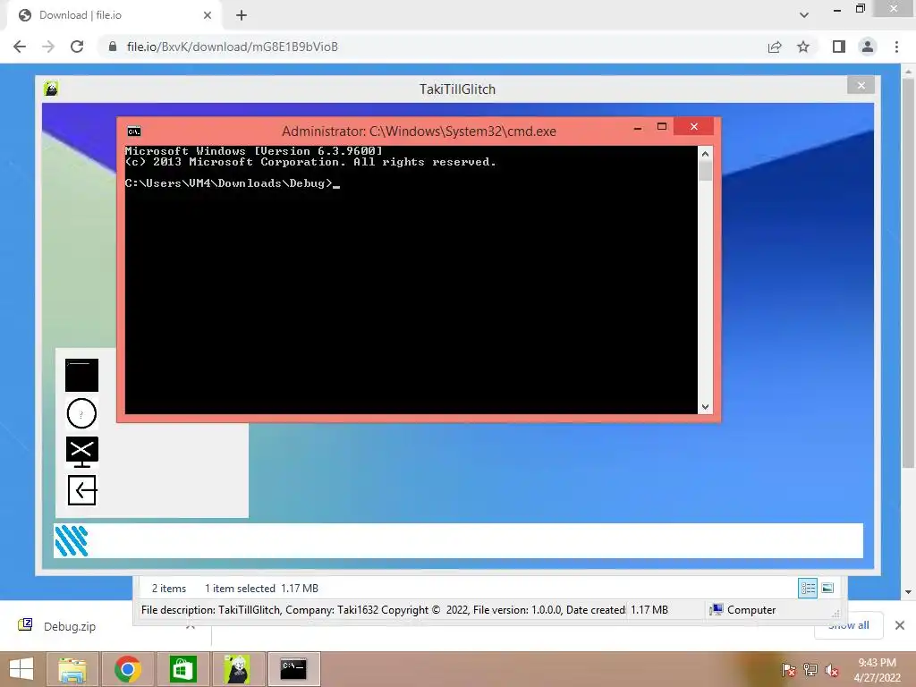The height and width of the screenshot is (687, 916).
Task: Click '1 item selected 1.17 MB' status text
Action: 262,589
